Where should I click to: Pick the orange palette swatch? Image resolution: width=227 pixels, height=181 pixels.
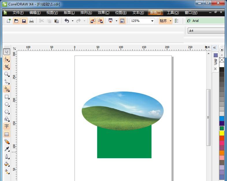point(222,153)
